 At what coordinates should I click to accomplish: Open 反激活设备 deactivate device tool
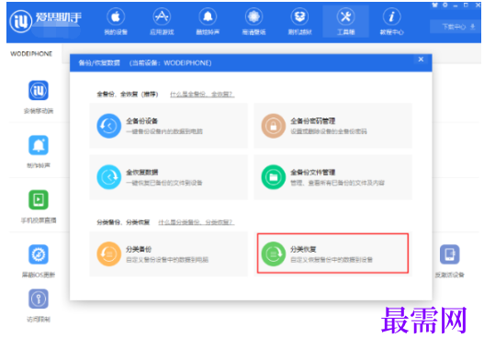pyautogui.click(x=449, y=261)
